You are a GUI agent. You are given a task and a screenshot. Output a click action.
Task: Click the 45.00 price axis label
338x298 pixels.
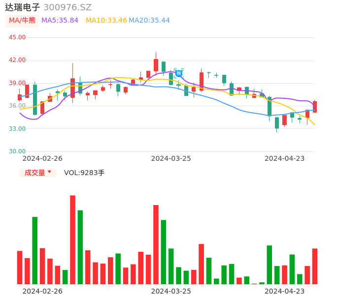pos(17,37)
